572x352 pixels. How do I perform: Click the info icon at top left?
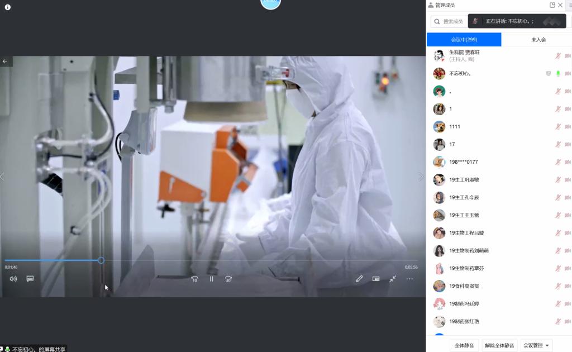pos(8,7)
